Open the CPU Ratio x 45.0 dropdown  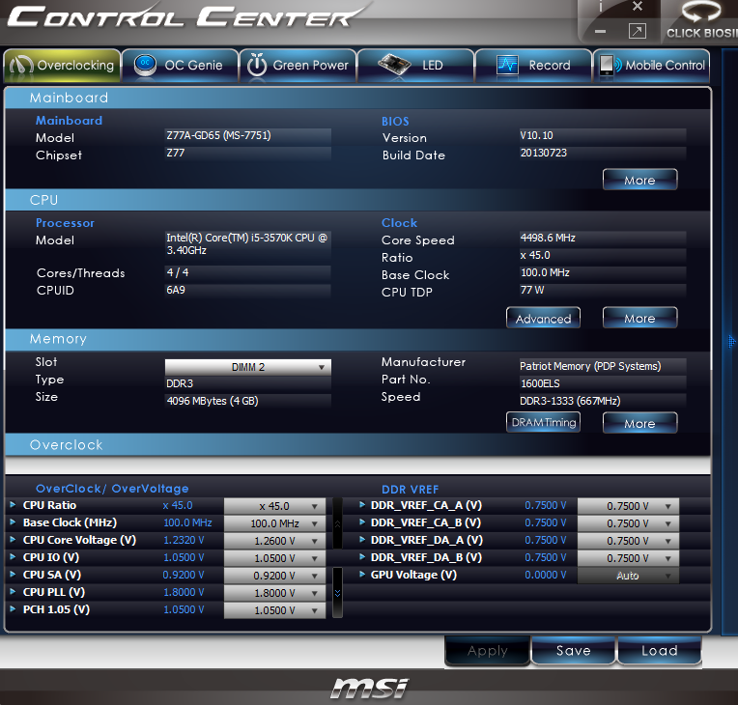(275, 506)
